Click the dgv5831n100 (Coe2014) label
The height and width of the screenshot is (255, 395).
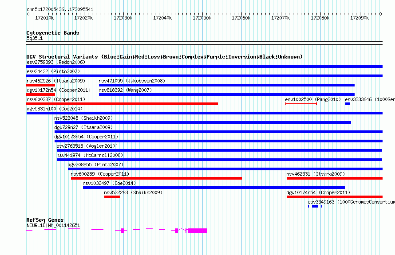pos(55,109)
